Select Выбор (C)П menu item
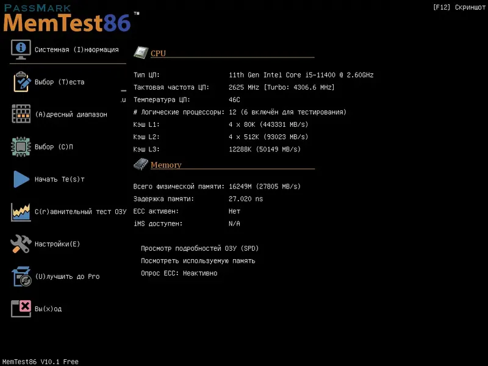488x366 pixels. pos(54,147)
